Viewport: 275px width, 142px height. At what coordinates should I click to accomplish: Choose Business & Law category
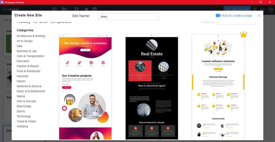26,51
